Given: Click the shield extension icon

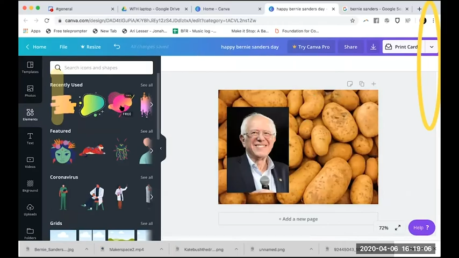Looking at the screenshot, I should click(397, 20).
